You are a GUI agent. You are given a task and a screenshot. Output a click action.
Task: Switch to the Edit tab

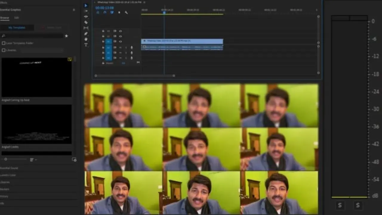click(x=17, y=18)
